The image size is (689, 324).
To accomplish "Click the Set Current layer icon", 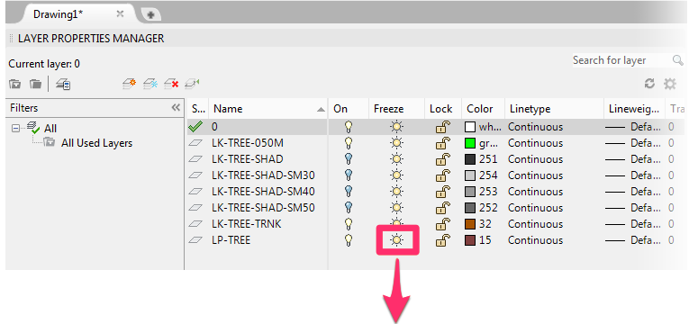I will point(192,83).
